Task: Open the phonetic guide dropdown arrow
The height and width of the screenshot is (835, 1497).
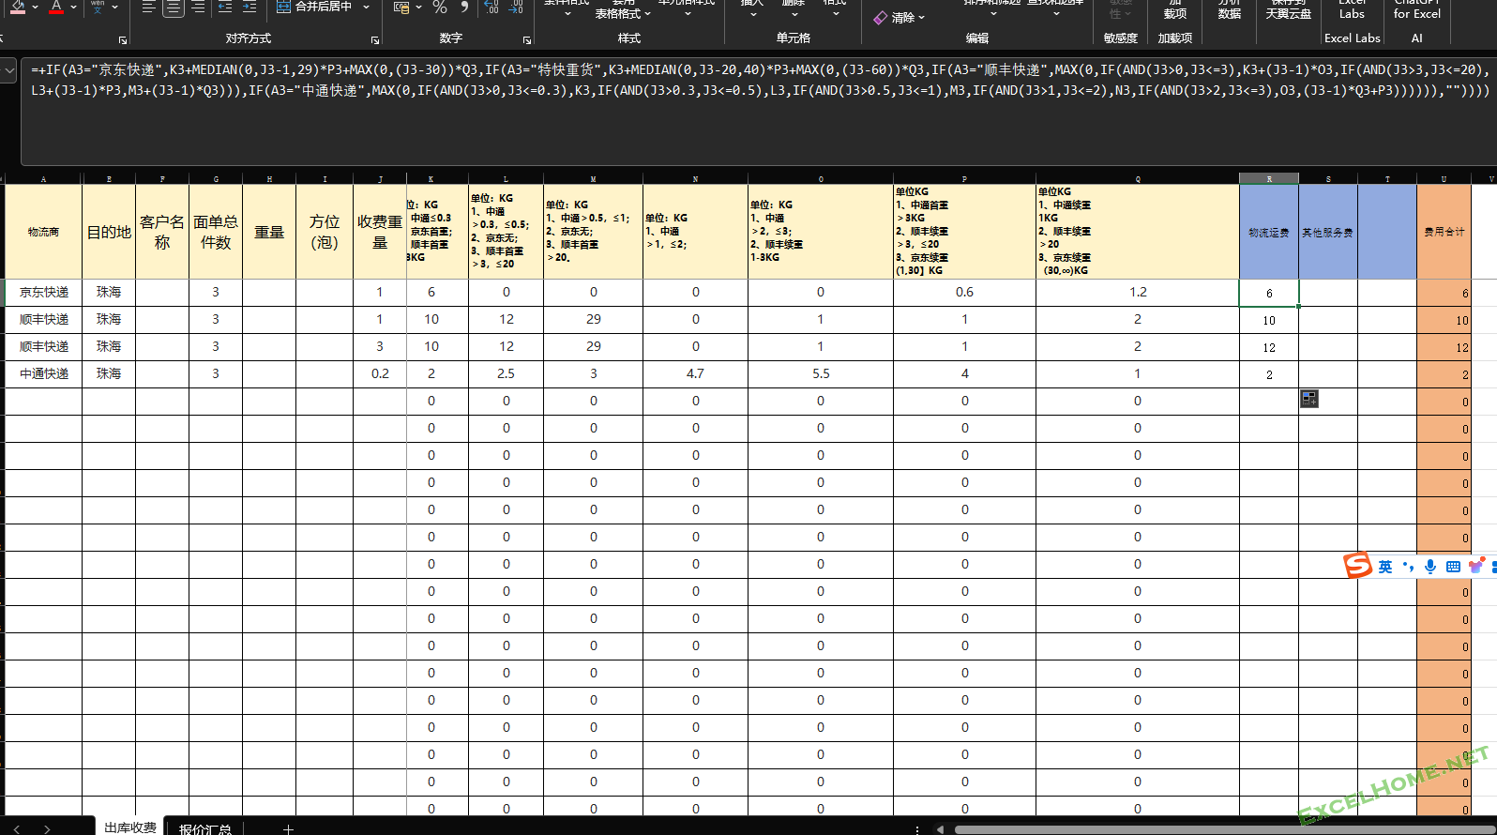Action: click(114, 8)
